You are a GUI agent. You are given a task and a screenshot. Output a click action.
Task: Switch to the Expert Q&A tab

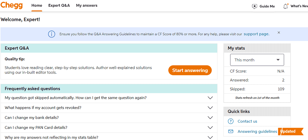tap(59, 5)
